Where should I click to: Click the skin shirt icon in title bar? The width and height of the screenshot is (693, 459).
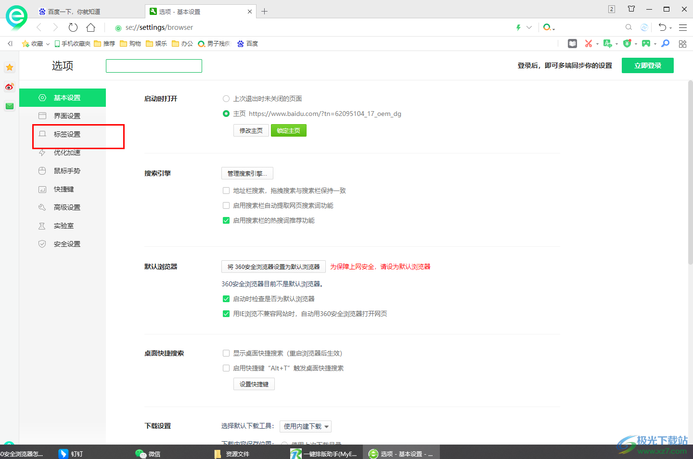(631, 9)
